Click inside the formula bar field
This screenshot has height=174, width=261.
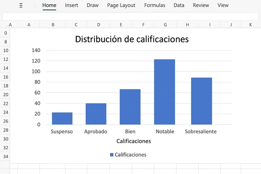click(x=130, y=16)
